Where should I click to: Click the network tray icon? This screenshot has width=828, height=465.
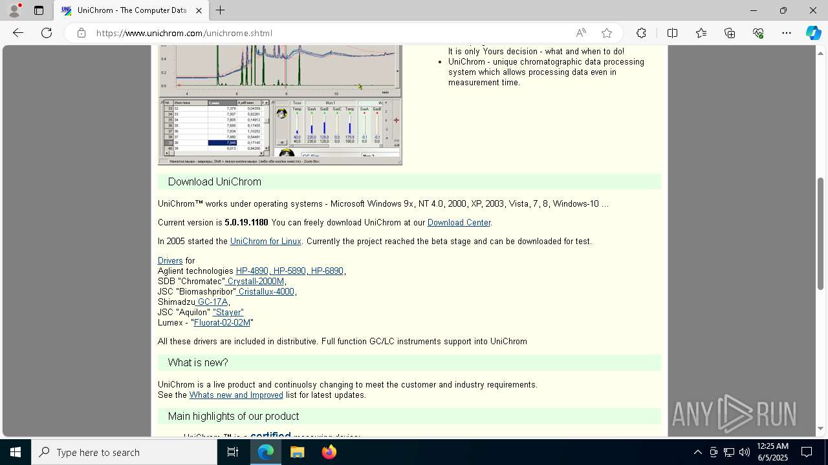[x=728, y=452]
